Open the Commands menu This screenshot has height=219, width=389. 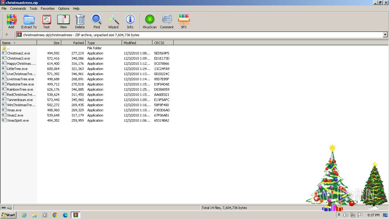coord(18,9)
